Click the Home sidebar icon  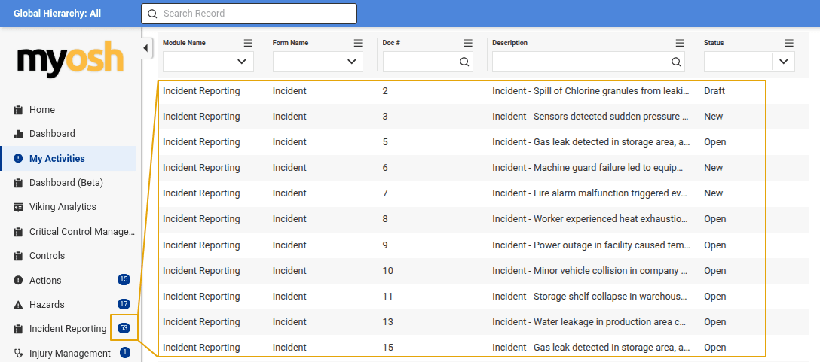point(18,110)
